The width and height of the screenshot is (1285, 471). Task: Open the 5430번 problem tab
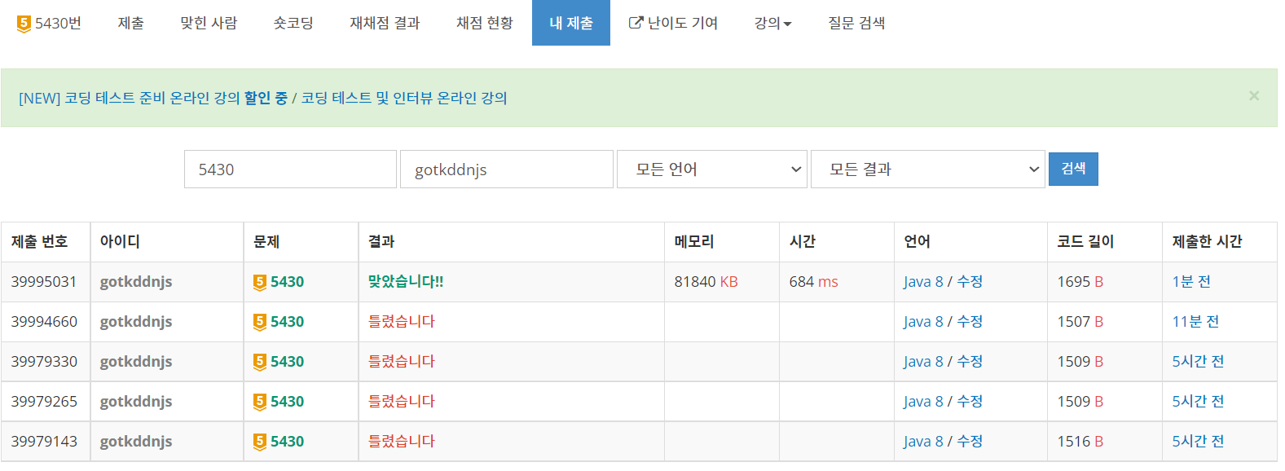[x=49, y=23]
